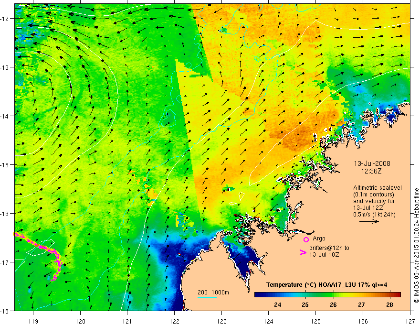Screen dimensions: 420x325
Task: Click the longitude axis label 125
Action: tap(316, 321)
